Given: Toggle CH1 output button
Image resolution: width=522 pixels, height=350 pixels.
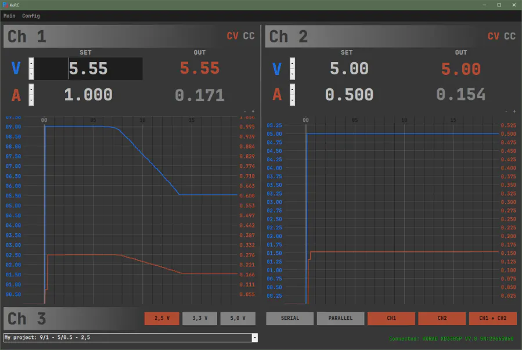Looking at the screenshot, I should coord(391,319).
